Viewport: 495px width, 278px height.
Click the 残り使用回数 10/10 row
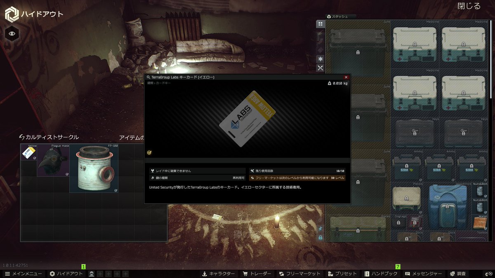pos(297,171)
